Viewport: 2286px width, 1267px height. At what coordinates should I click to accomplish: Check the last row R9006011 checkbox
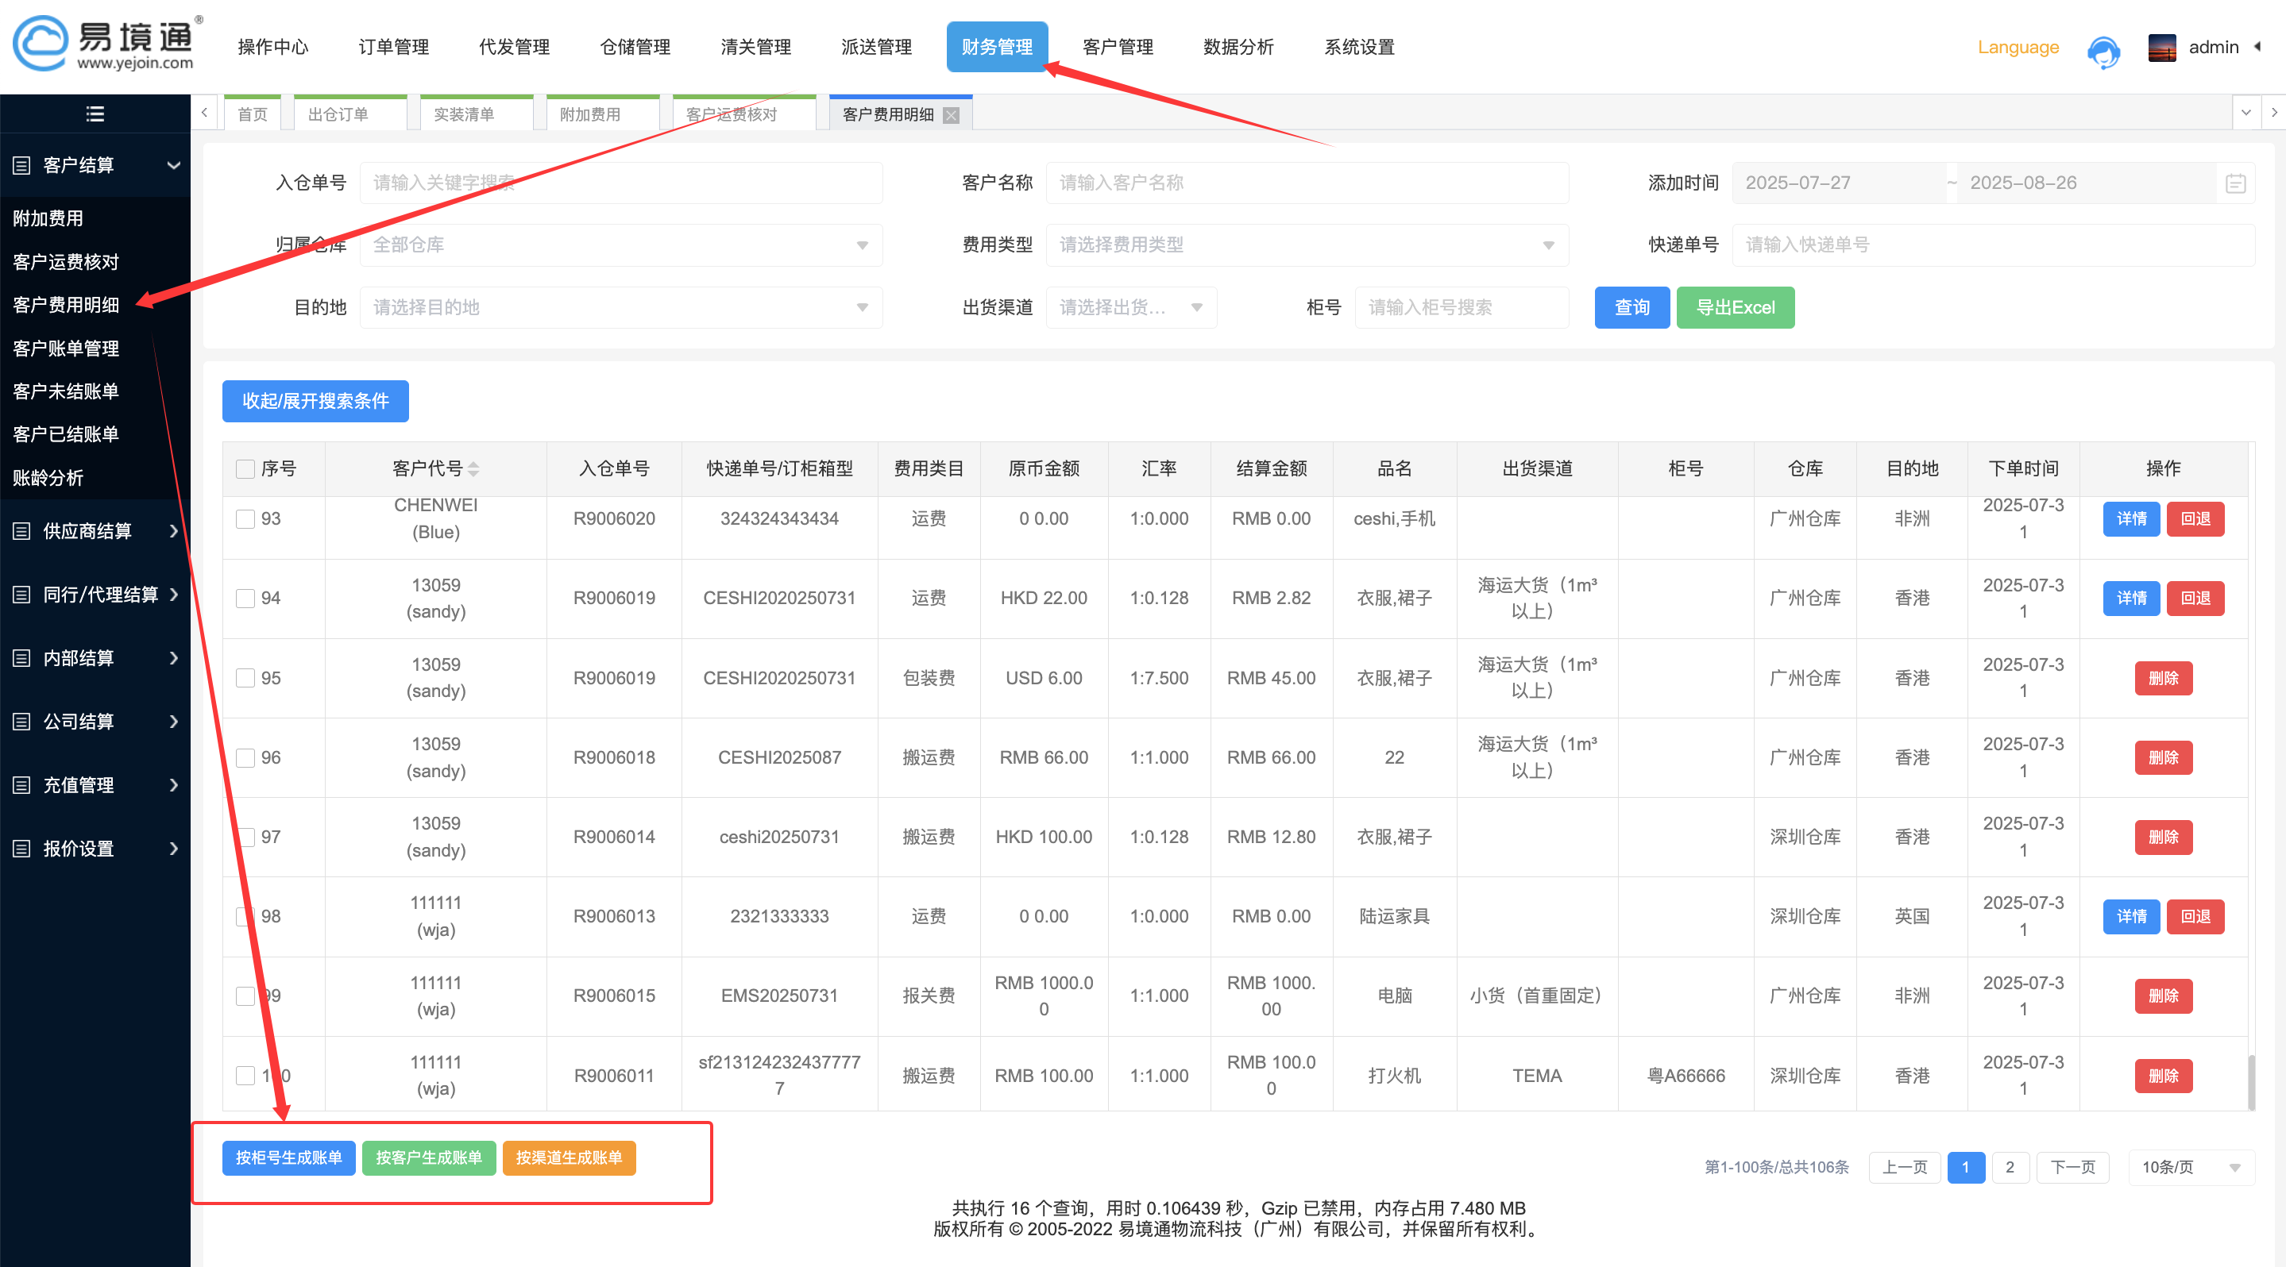click(245, 1076)
